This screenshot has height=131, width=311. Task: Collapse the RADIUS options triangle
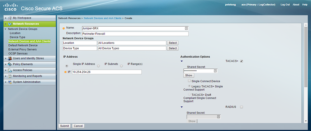click(x=182, y=107)
